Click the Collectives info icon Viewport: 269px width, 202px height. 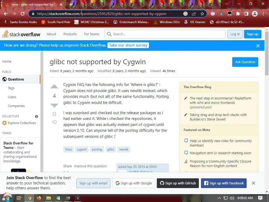pos(36,117)
